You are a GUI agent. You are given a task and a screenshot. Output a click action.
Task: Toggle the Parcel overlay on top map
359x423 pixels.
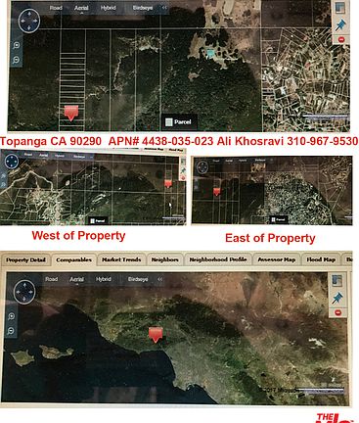click(179, 121)
